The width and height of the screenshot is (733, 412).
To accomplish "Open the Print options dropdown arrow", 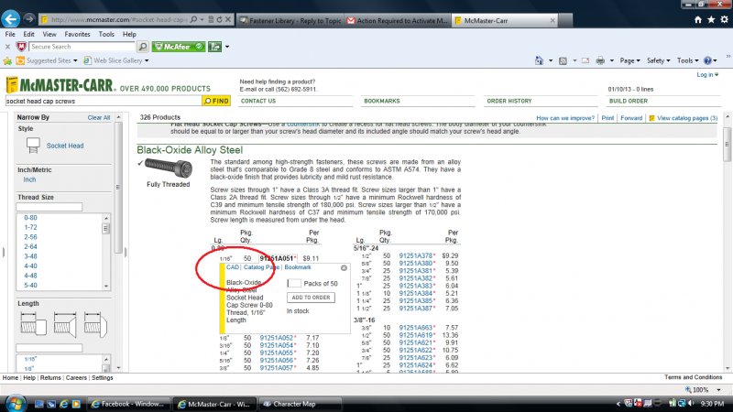I will tap(611, 60).
